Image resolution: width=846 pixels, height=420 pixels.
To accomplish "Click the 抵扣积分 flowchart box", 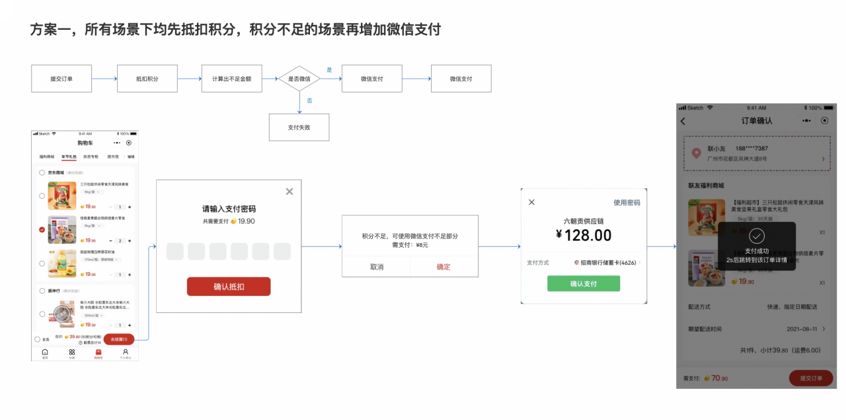I will tap(147, 79).
